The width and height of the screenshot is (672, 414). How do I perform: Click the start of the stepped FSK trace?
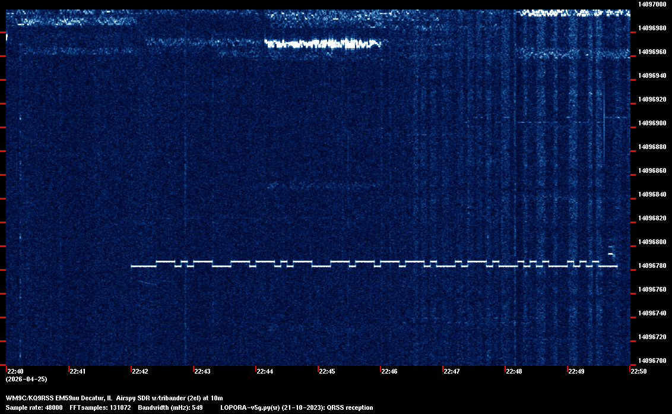[x=132, y=266]
